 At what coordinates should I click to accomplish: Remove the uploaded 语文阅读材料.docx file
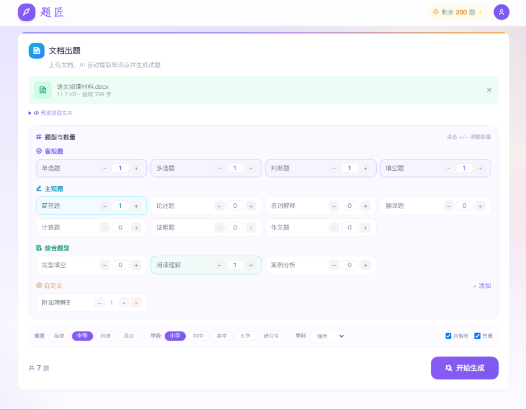(489, 90)
